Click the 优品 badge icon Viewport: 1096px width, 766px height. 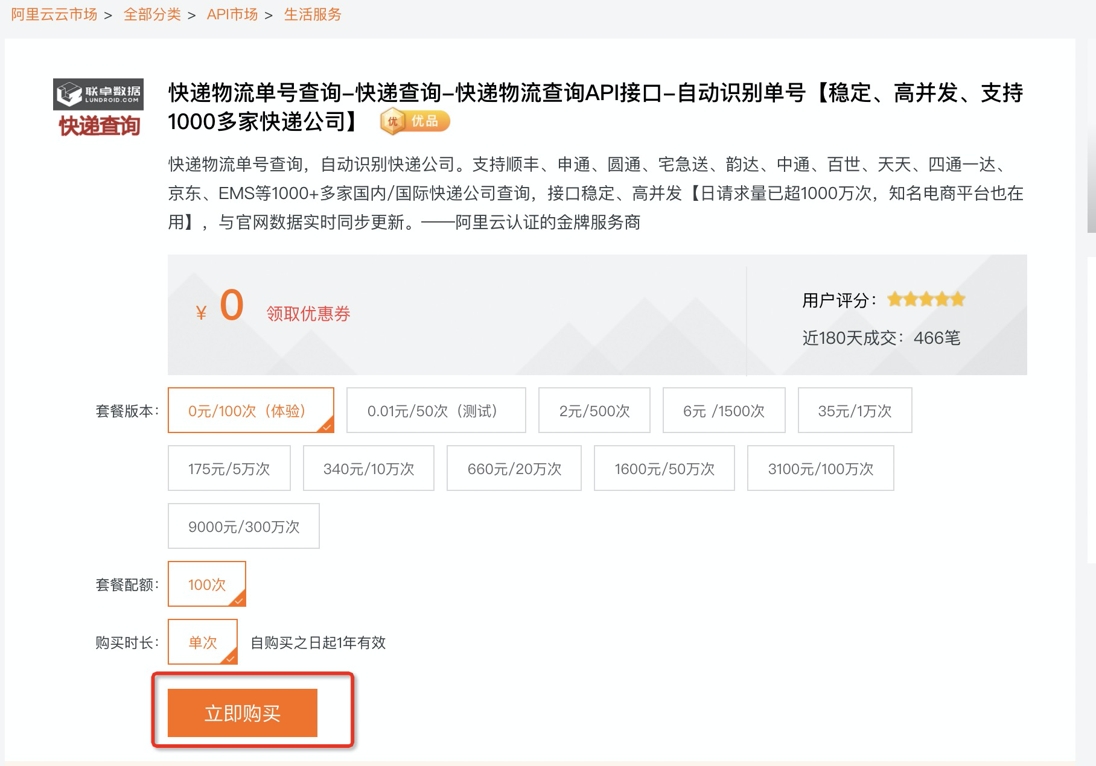click(415, 121)
